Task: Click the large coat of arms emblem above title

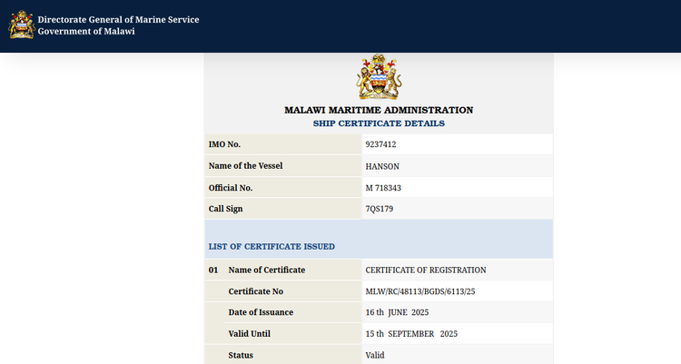Action: [x=379, y=77]
